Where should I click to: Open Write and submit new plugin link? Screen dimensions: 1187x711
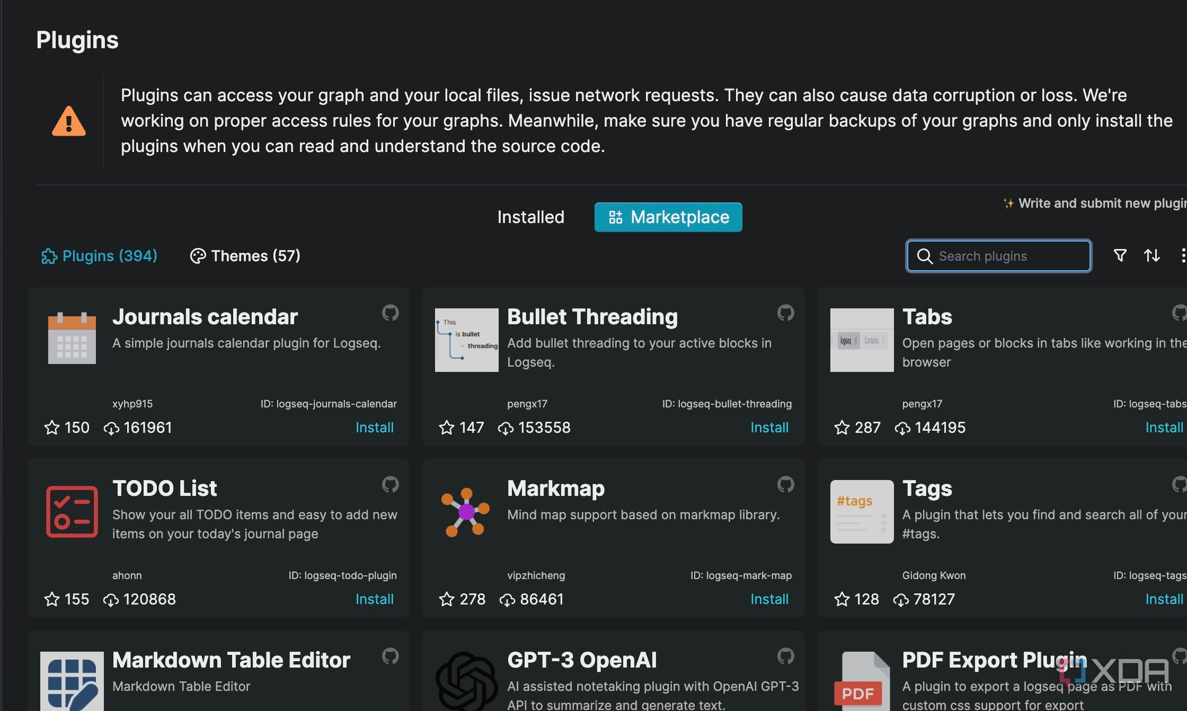click(x=1097, y=203)
